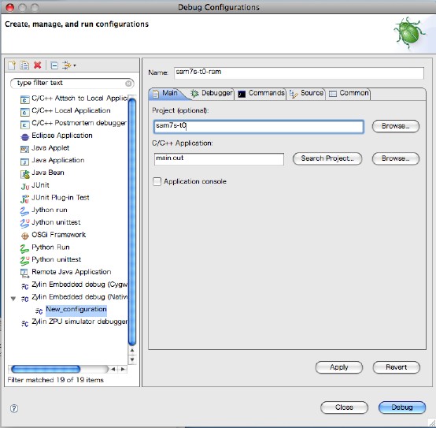
Task: Click the type filter text field
Action: [72, 84]
